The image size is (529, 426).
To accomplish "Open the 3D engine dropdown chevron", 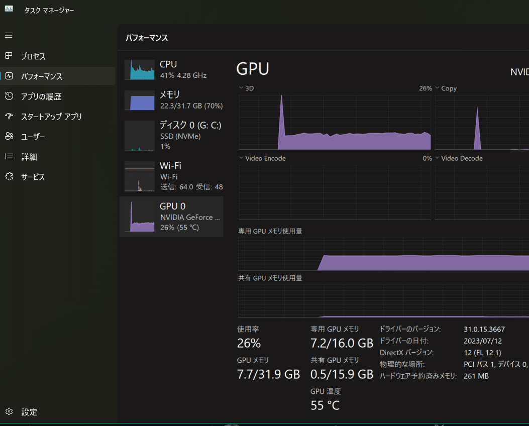I will point(241,88).
